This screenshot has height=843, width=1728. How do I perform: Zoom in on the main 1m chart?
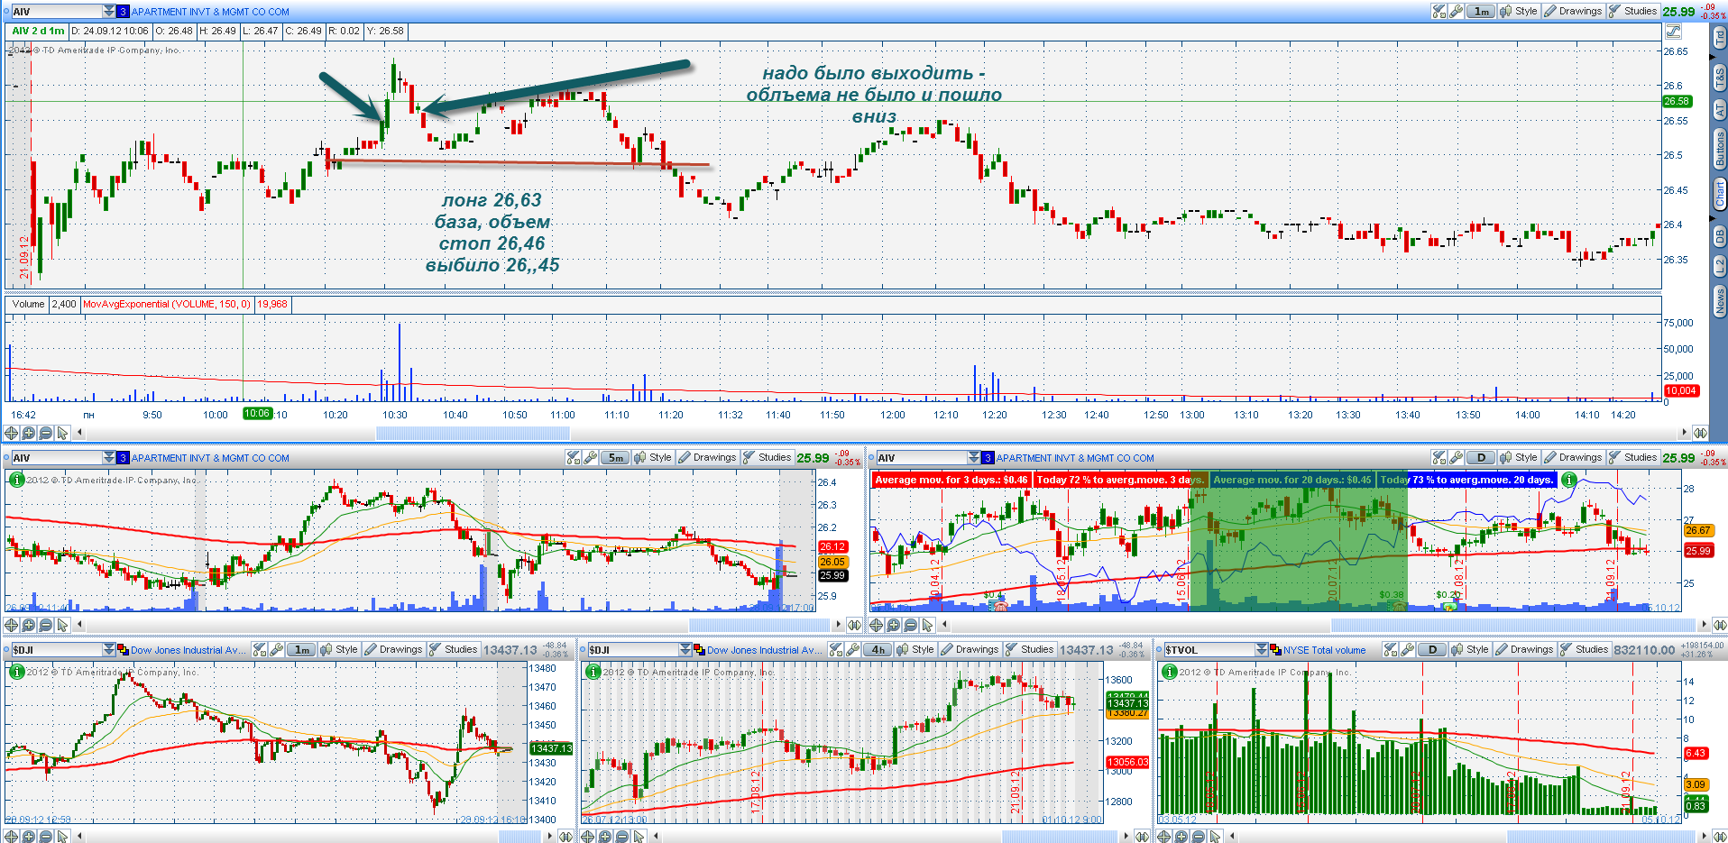point(29,433)
